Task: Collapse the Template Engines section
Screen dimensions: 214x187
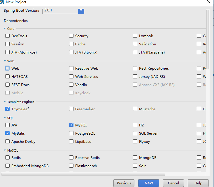Action: (5, 102)
